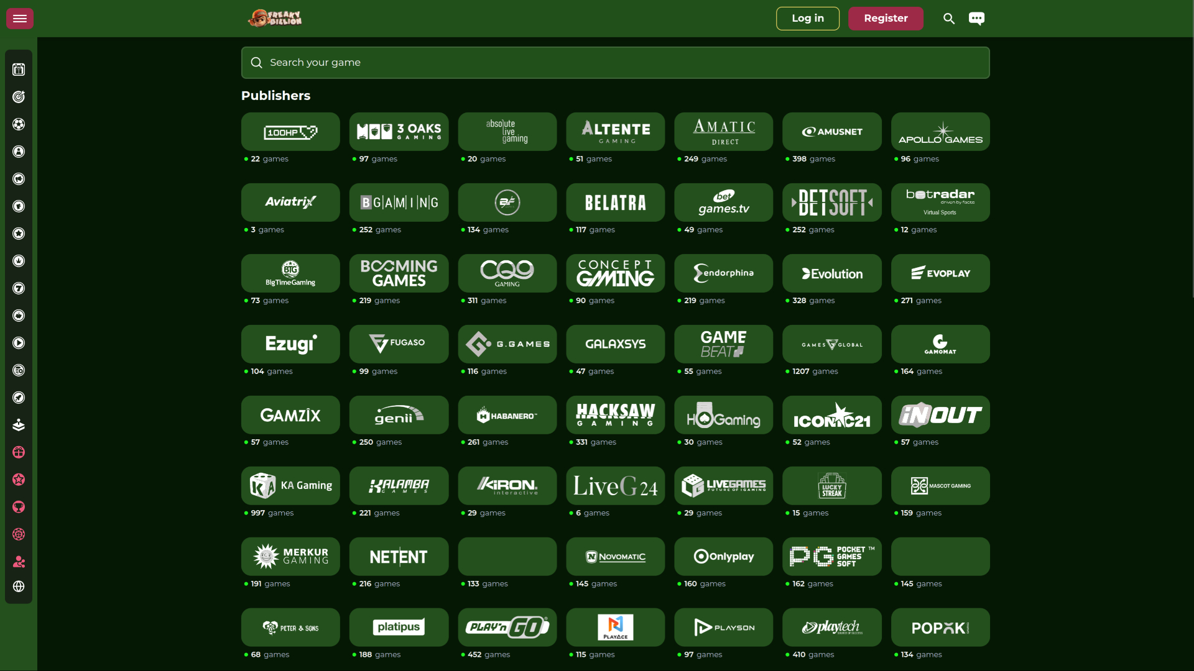Click the Register button
The width and height of the screenshot is (1194, 671).
886,19
